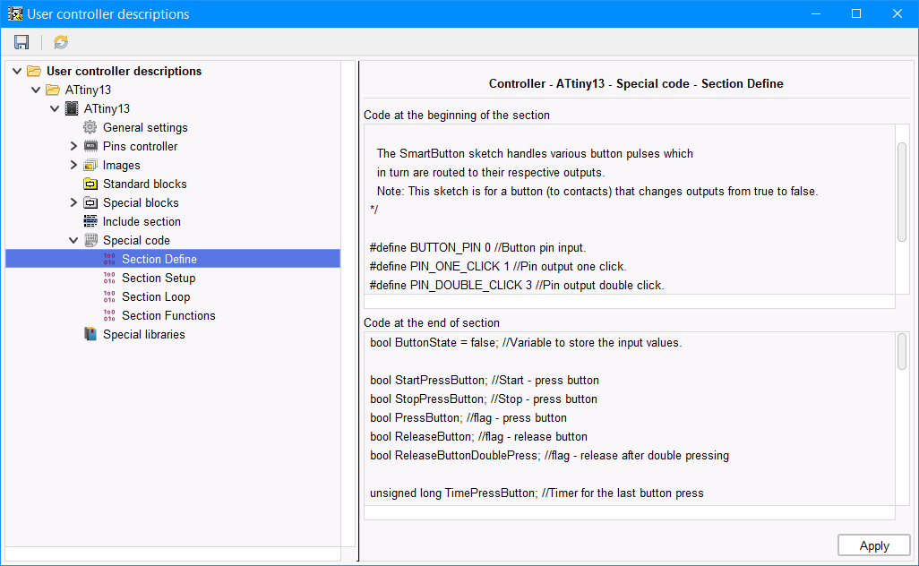Click the binary icon of Section Functions
This screenshot has height=566, width=919.
point(109,315)
